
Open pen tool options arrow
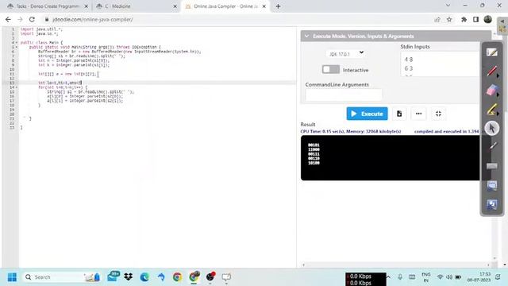point(498,76)
